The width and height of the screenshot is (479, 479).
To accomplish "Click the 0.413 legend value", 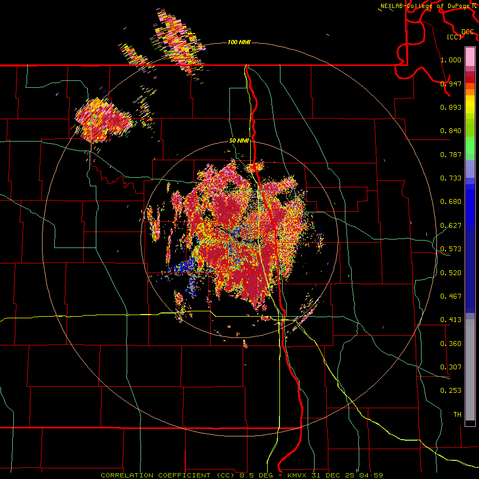I will click(x=451, y=320).
